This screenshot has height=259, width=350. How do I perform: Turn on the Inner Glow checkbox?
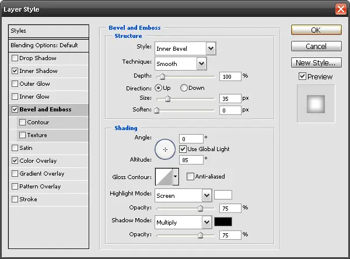pos(15,97)
